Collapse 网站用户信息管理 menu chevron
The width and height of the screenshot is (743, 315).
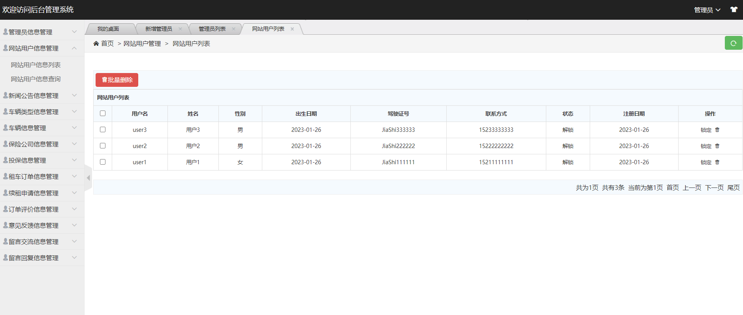point(74,48)
